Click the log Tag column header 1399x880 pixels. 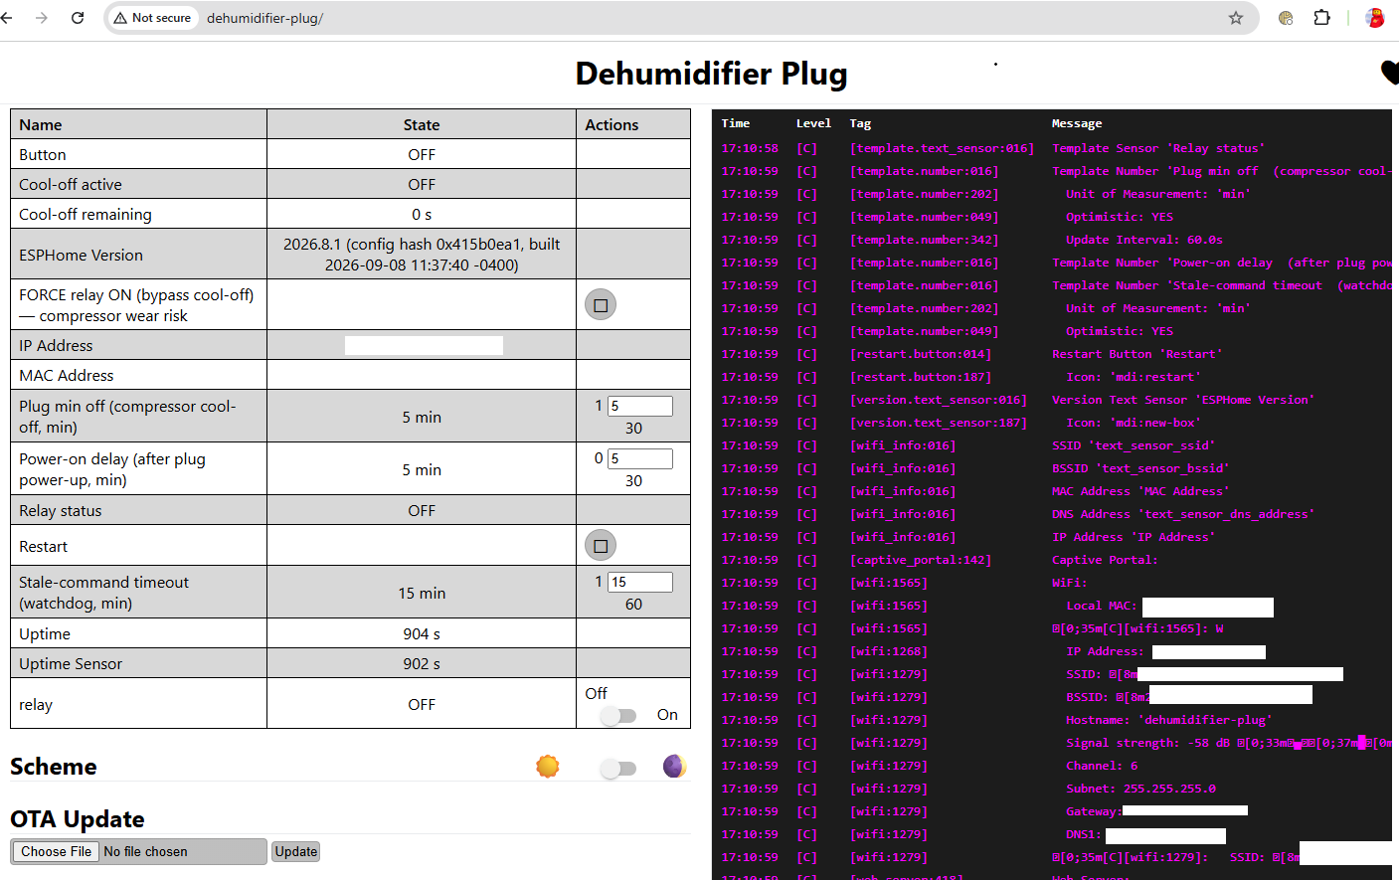tap(860, 123)
